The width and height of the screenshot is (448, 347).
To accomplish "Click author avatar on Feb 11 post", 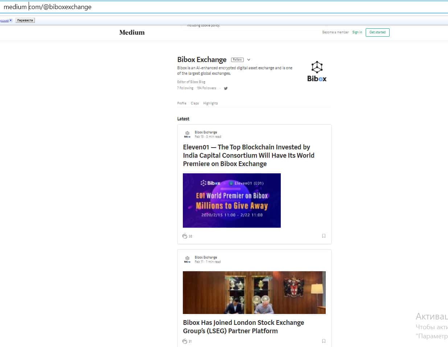I will (187, 259).
